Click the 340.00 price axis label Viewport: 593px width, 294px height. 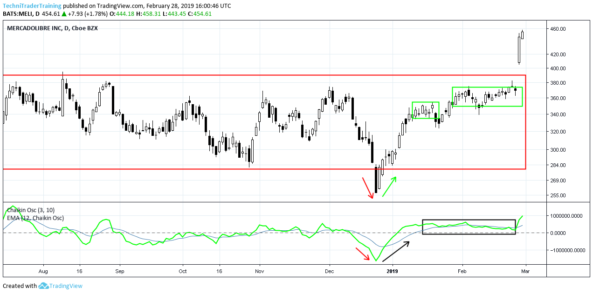click(x=558, y=115)
